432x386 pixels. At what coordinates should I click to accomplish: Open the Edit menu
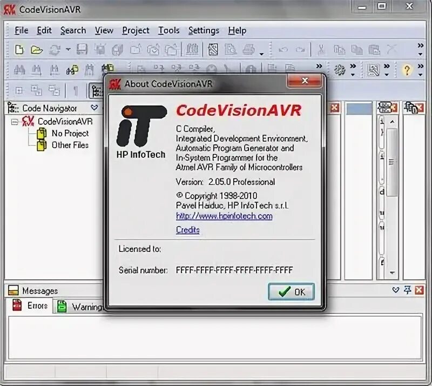[x=44, y=30]
